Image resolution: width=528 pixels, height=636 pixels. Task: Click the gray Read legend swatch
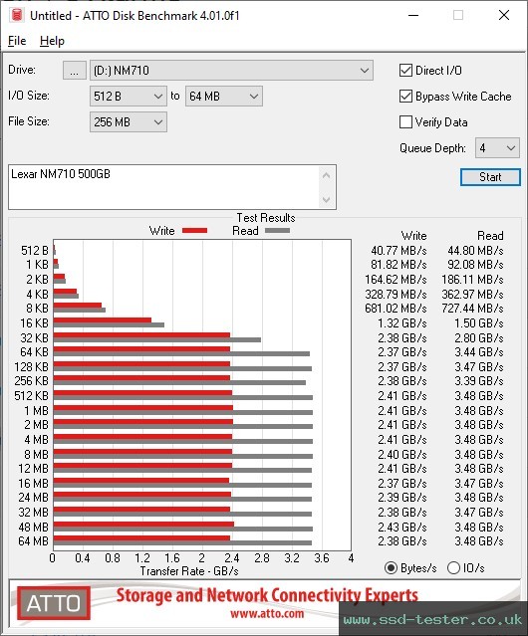[x=278, y=230]
